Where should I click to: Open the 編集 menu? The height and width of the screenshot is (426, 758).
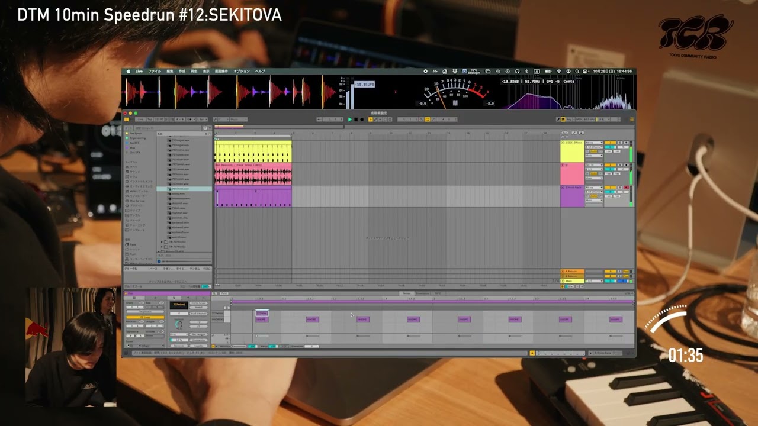pyautogui.click(x=170, y=71)
